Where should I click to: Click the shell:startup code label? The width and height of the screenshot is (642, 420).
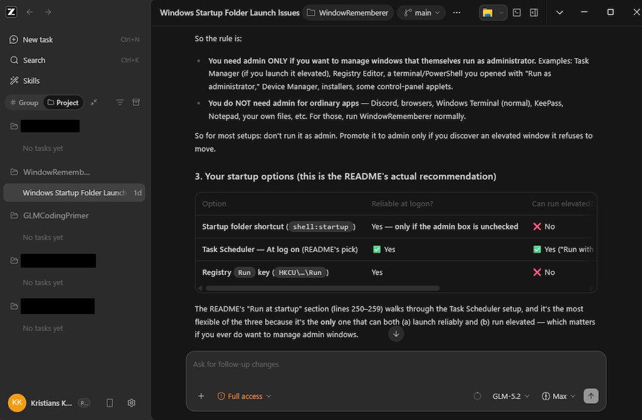[320, 227]
